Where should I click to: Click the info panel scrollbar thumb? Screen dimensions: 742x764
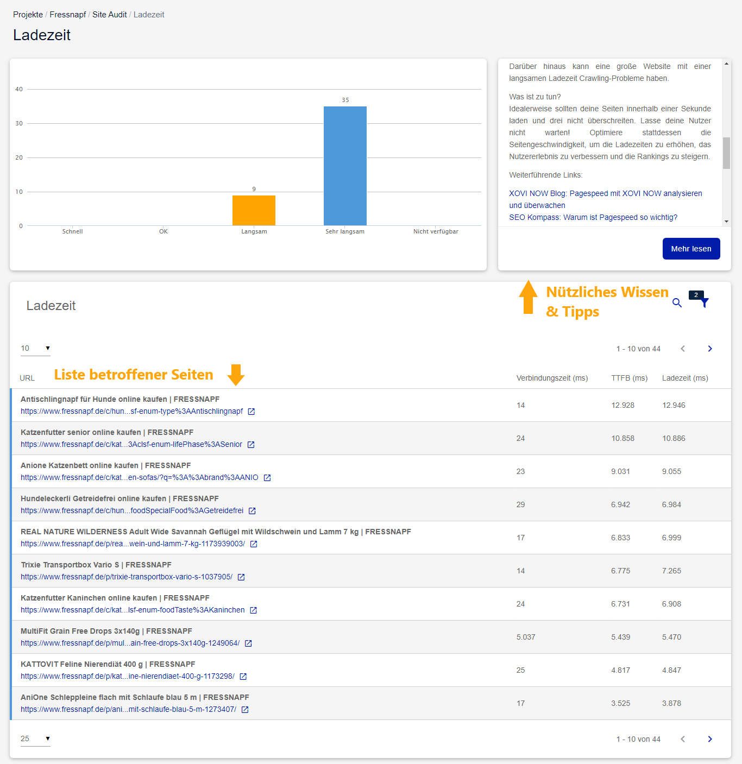point(726,153)
